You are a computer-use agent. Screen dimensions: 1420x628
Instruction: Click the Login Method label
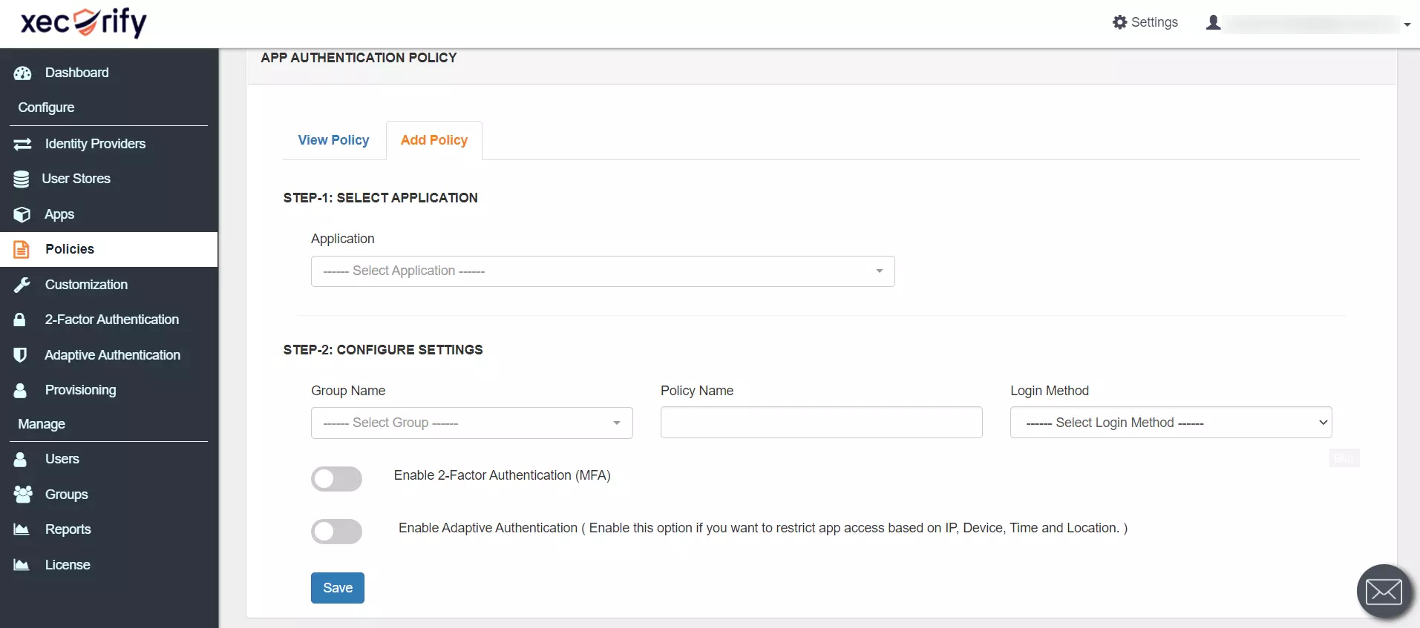coord(1050,391)
